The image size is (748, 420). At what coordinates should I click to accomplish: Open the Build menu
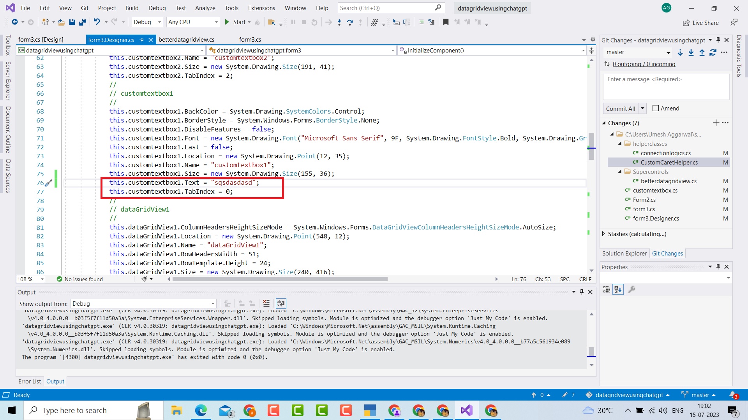132,8
